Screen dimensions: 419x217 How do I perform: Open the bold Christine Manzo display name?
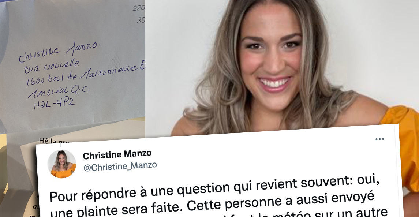coord(117,154)
